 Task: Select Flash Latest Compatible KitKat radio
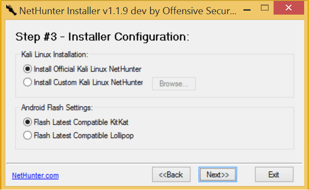(27, 122)
